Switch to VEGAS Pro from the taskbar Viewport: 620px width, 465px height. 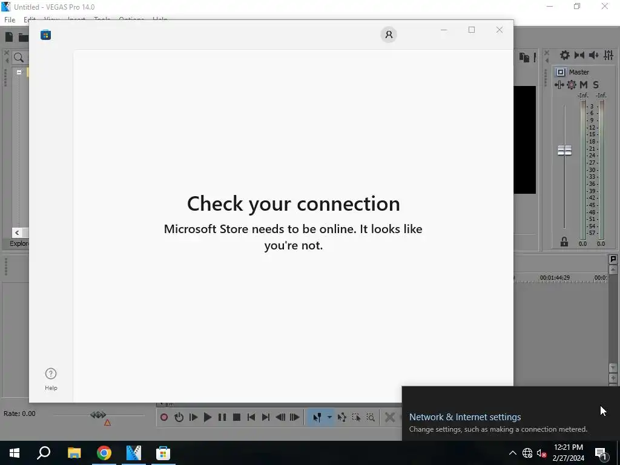(134, 453)
